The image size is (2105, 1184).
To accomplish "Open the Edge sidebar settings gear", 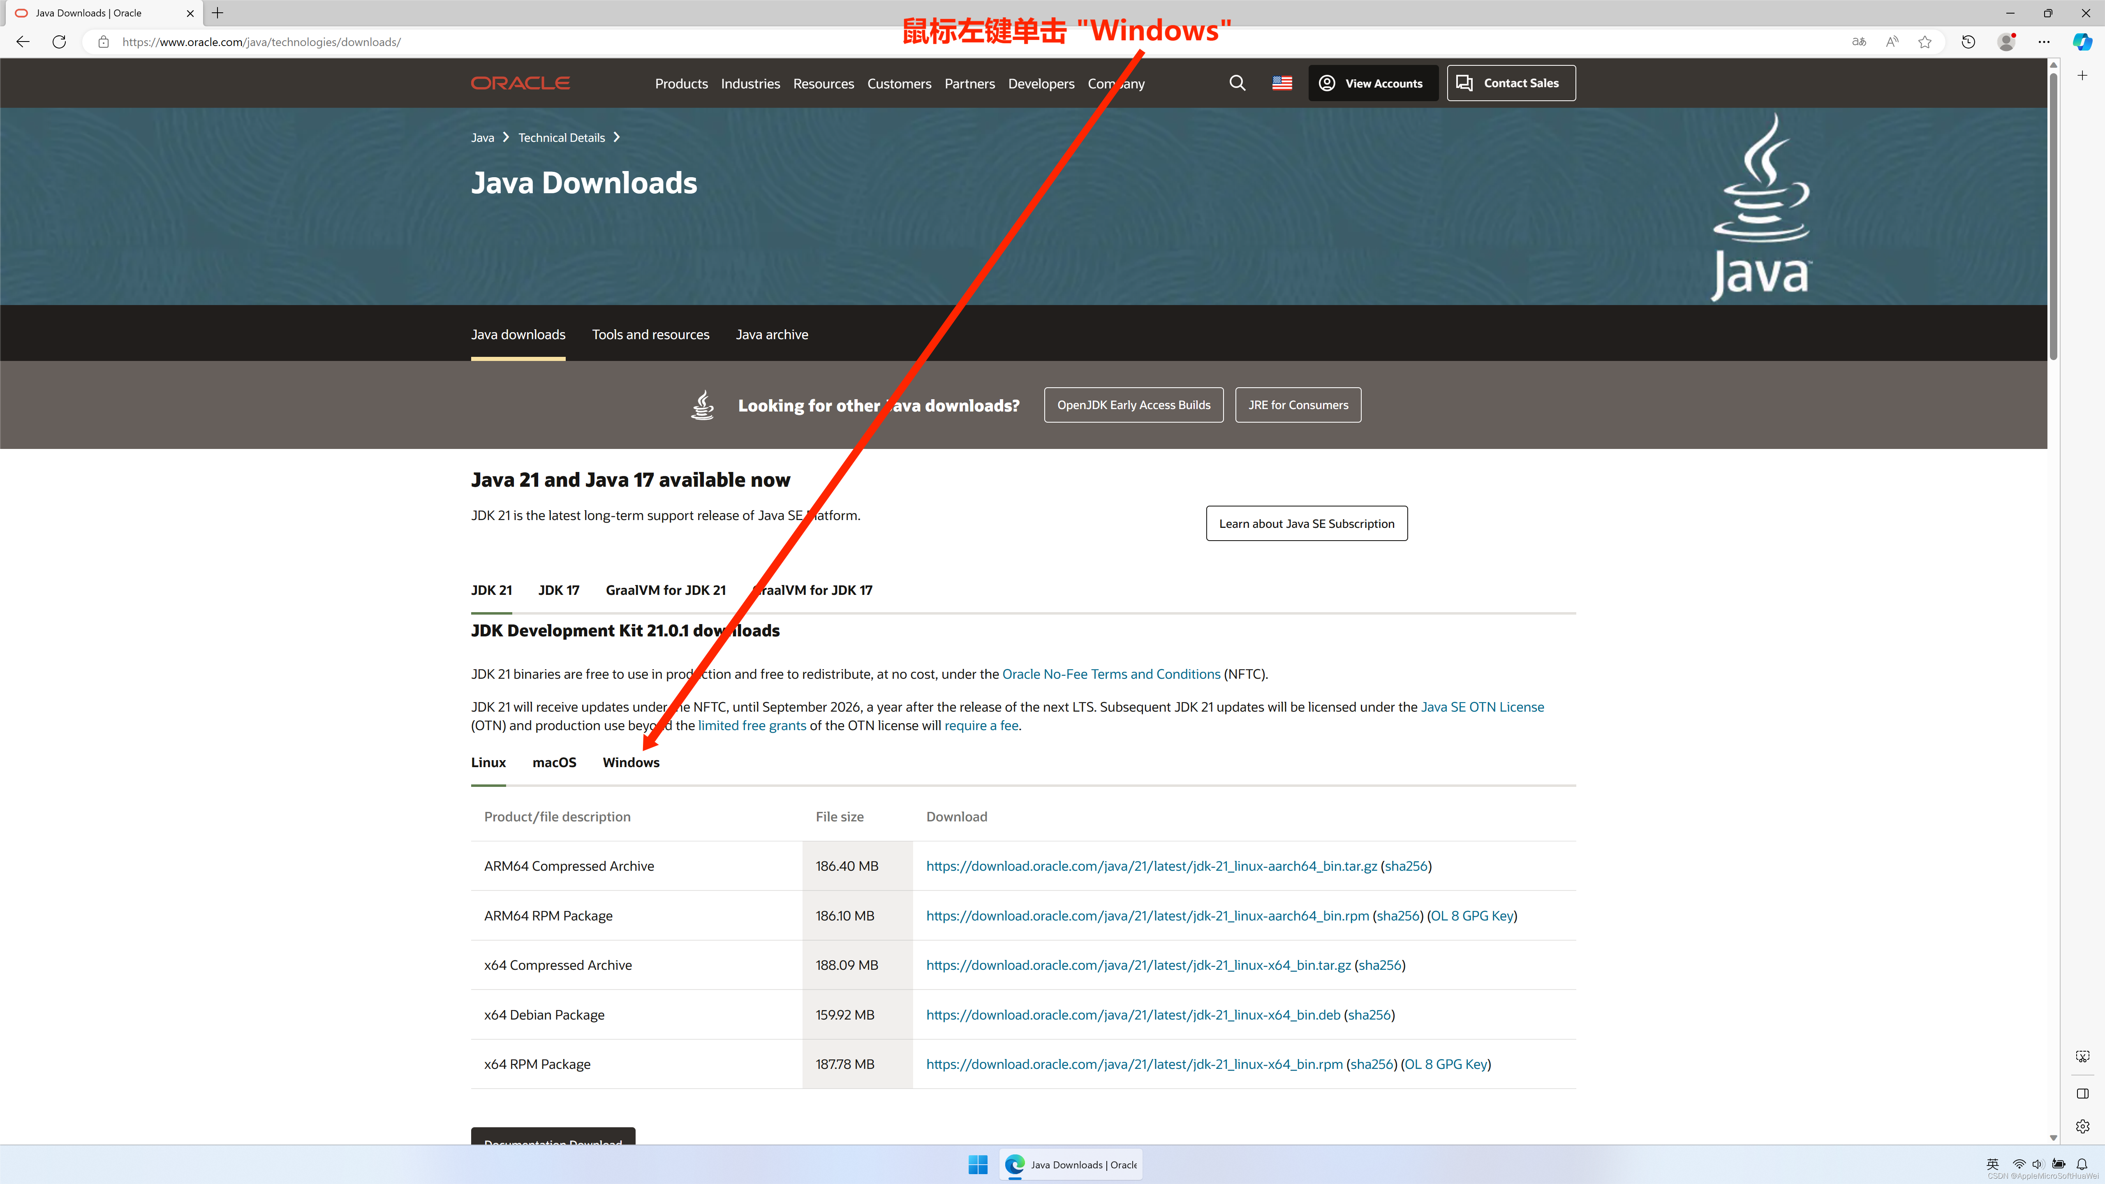I will coord(2082,1126).
